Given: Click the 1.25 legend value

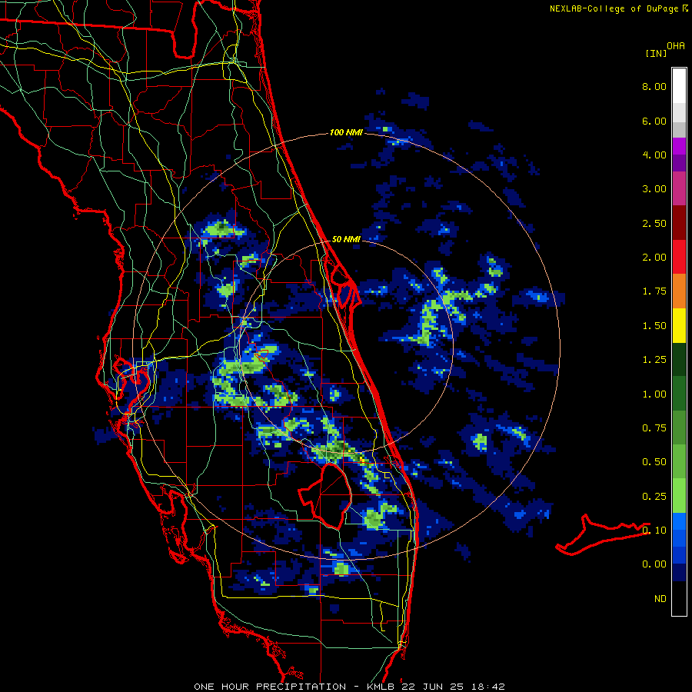Looking at the screenshot, I should pyautogui.click(x=654, y=360).
